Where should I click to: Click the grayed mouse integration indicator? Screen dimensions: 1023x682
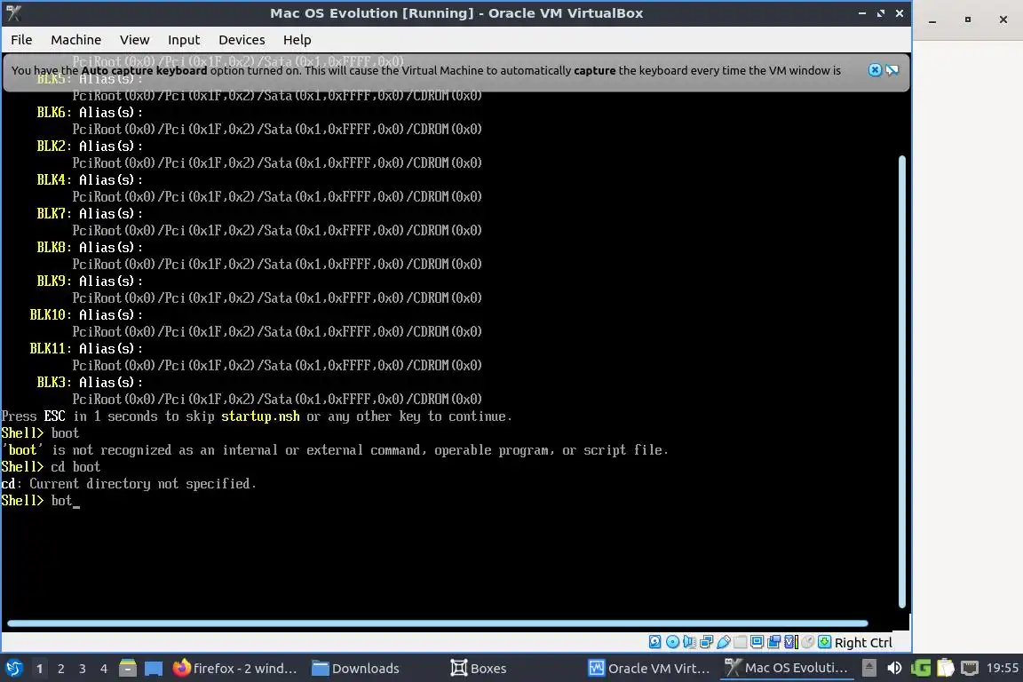pyautogui.click(x=808, y=642)
